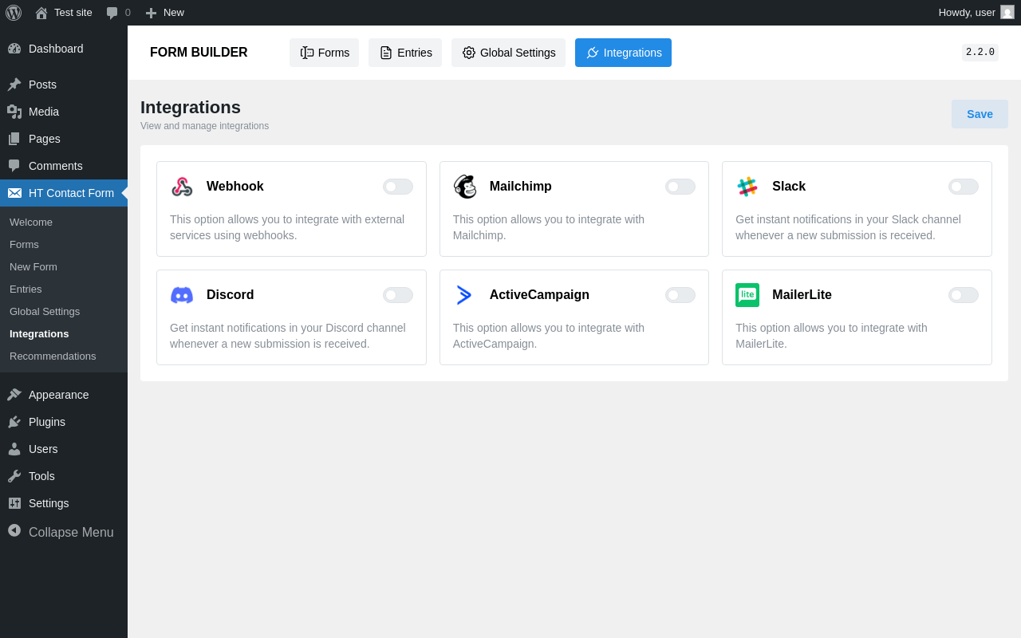1021x638 pixels.
Task: Click the Mailchimp card title
Action: tap(521, 187)
